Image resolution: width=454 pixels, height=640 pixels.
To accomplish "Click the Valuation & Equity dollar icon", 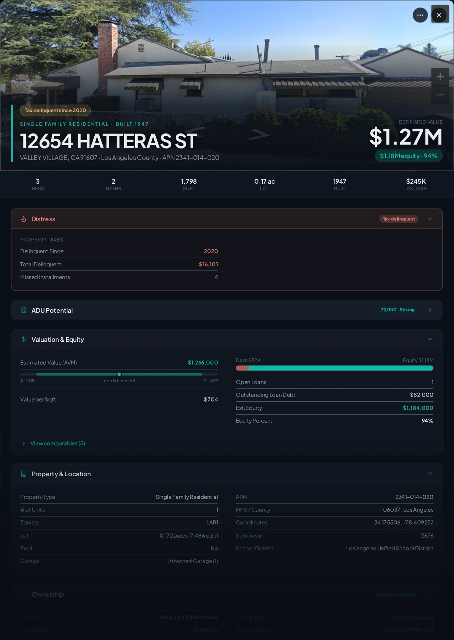I will click(24, 339).
